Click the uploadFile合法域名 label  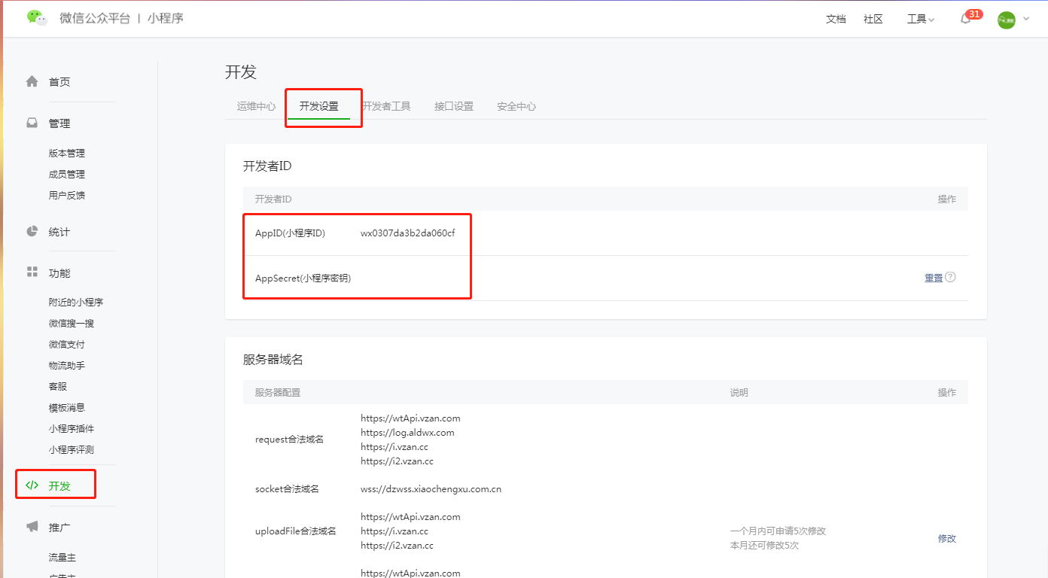(x=295, y=531)
